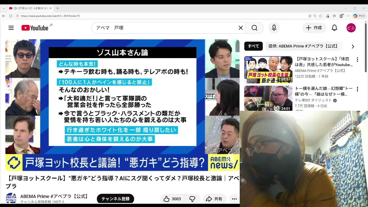Open YouTube notifications bell
Viewport: 368px width, 207px height.
(x=334, y=28)
